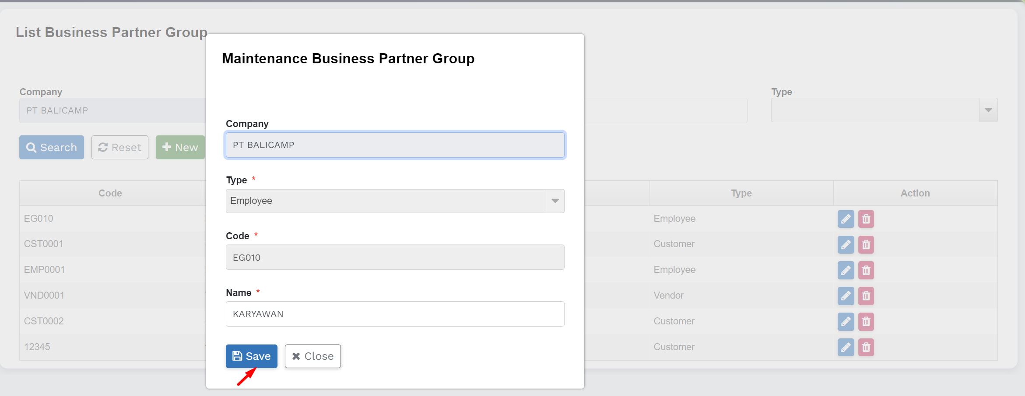This screenshot has width=1025, height=396.
Task: Close the maintenance dialog
Action: pyautogui.click(x=312, y=356)
